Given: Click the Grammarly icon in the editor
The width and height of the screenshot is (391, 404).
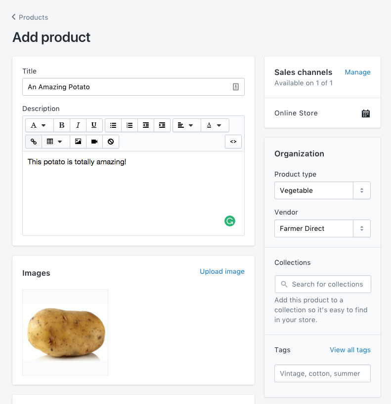Looking at the screenshot, I should [x=229, y=221].
